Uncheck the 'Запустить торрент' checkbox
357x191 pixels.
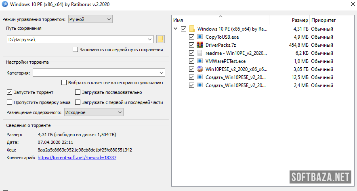click(x=10, y=92)
